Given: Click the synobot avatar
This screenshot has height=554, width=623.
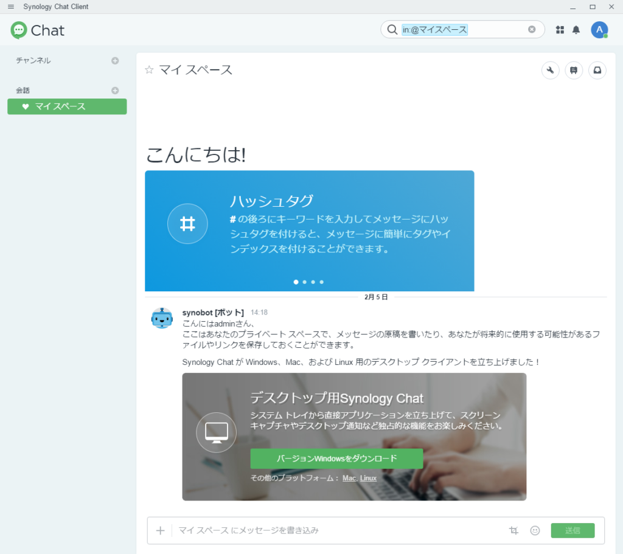Looking at the screenshot, I should 162,318.
